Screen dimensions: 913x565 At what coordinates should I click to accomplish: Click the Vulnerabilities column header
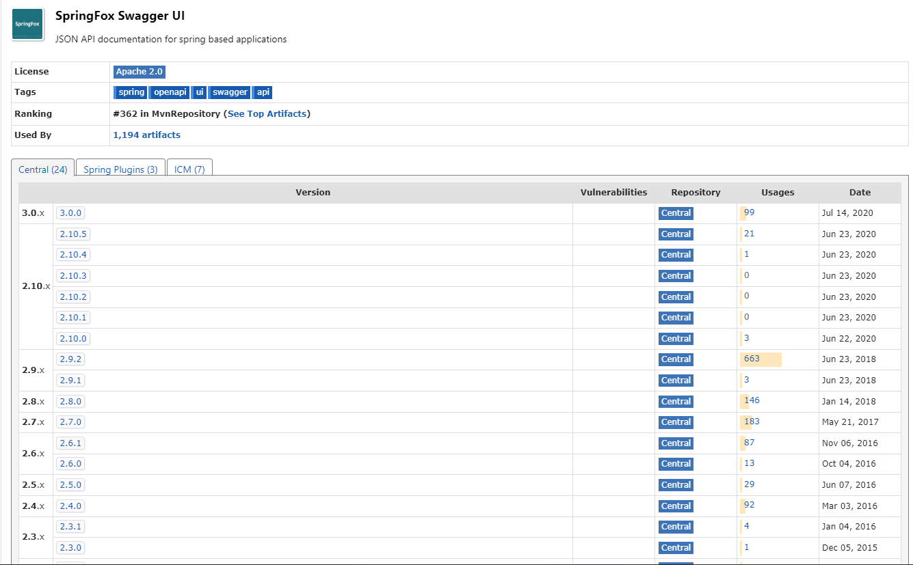(613, 193)
